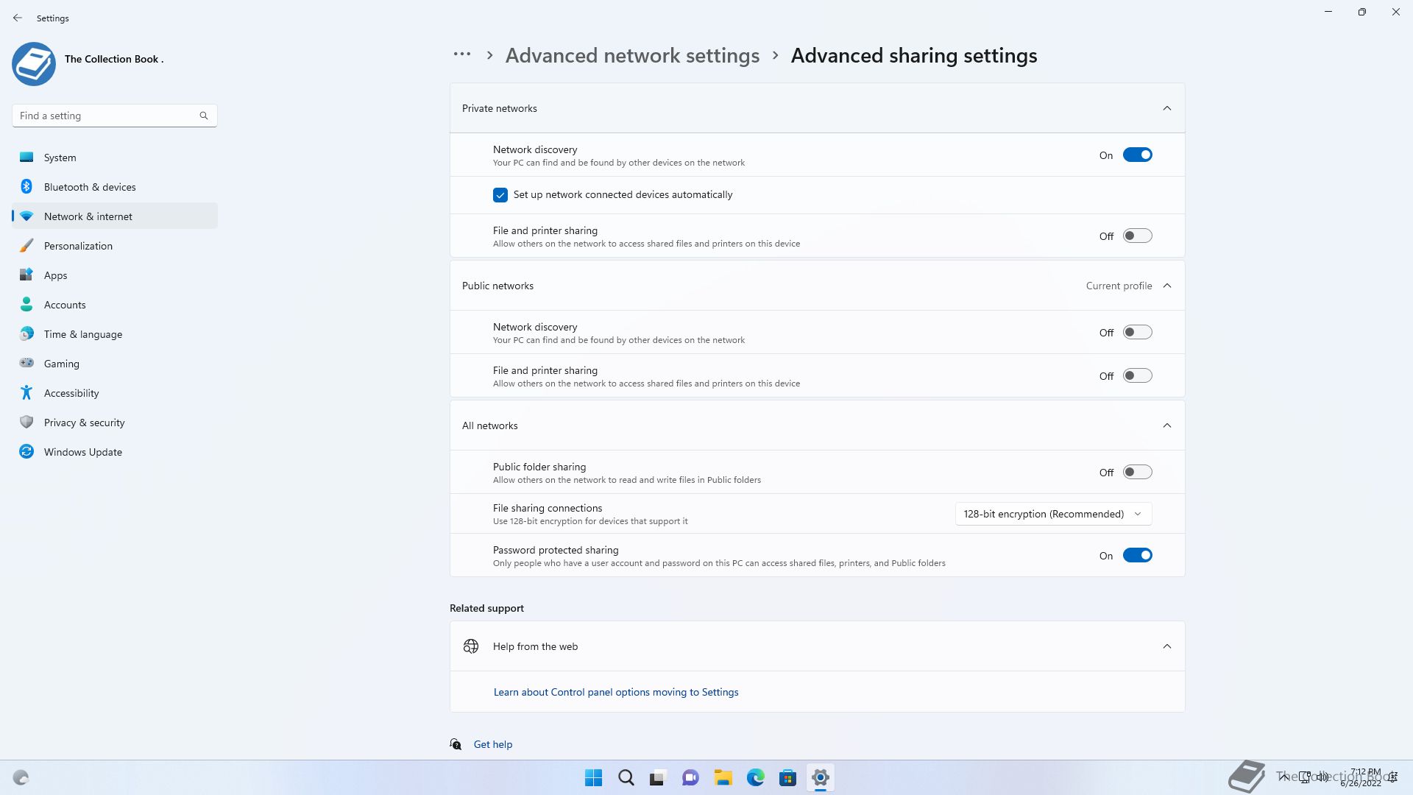
Task: Click the Bluetooth & devices icon
Action: pos(26,187)
